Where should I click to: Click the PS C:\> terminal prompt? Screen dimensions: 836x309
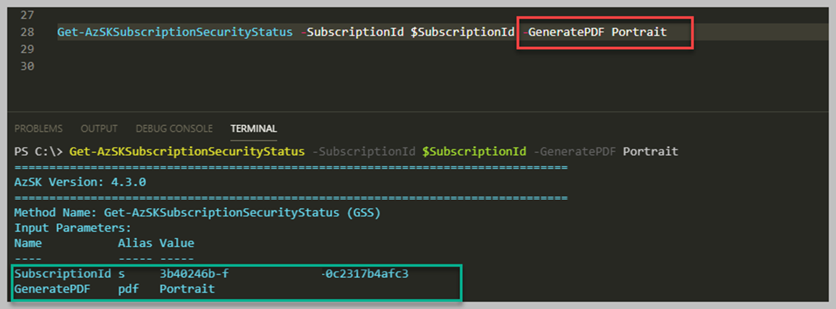pyautogui.click(x=38, y=152)
